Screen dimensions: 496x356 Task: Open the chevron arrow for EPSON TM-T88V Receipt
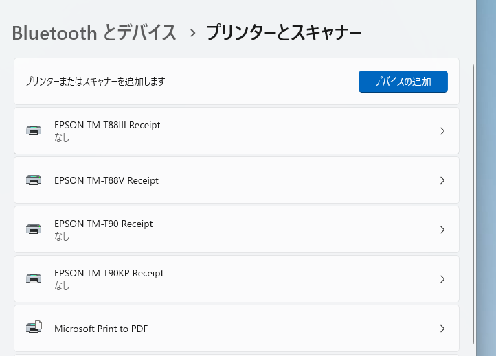click(x=442, y=180)
